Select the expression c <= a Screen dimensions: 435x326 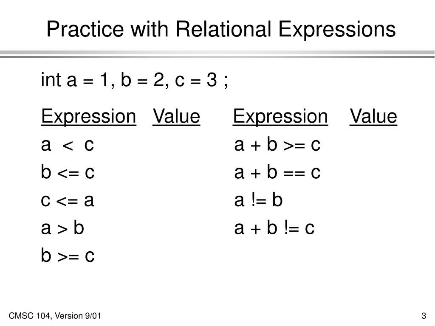68,200
